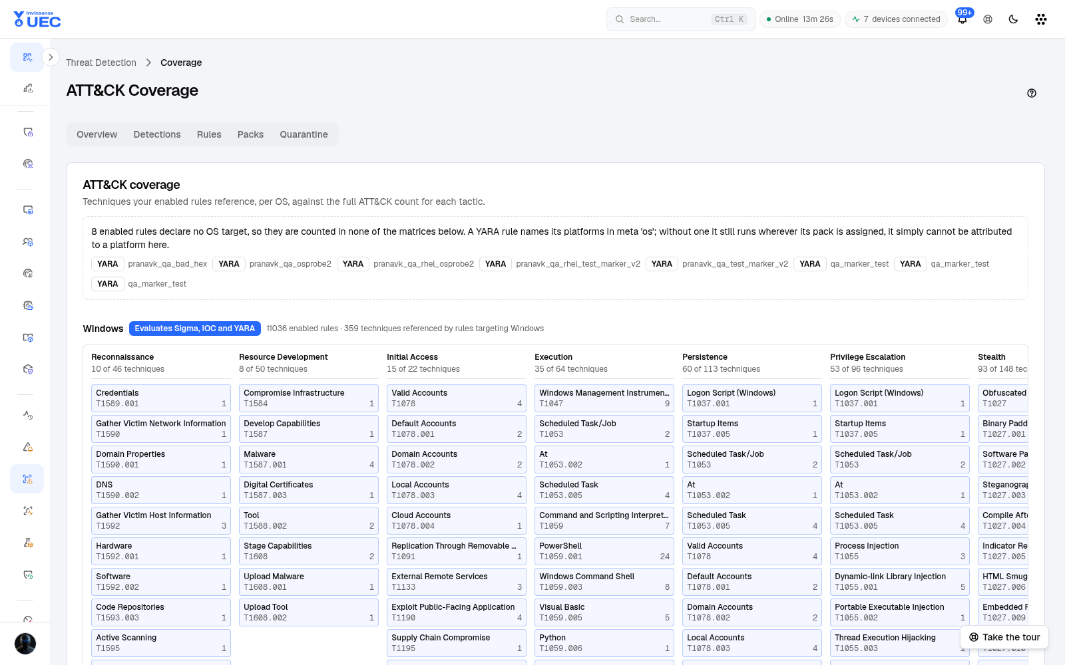Viewport: 1065px width, 665px height.
Task: Open Exploit Public-Facing Application T1190 cell
Action: pyautogui.click(x=457, y=612)
